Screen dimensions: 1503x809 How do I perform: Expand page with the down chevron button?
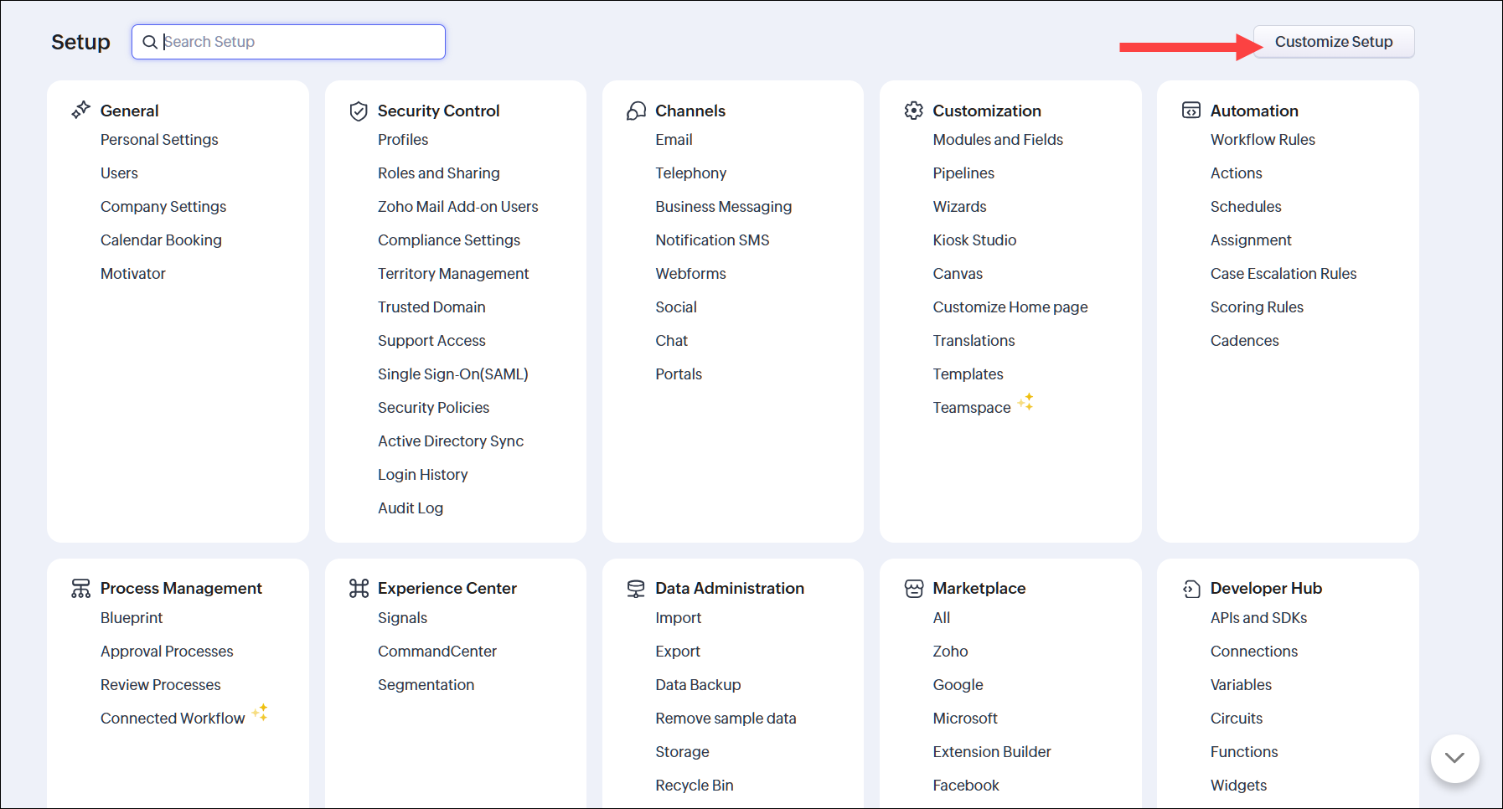pyautogui.click(x=1454, y=758)
